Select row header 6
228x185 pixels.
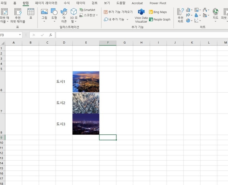(2, 82)
